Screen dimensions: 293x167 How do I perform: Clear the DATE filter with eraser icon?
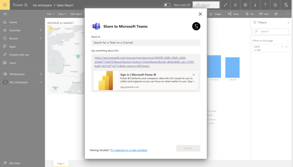[x=286, y=47]
